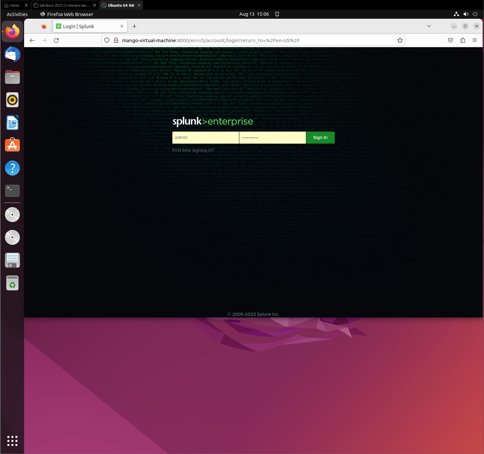
Task: Focus the admin username field
Action: [x=206, y=138]
